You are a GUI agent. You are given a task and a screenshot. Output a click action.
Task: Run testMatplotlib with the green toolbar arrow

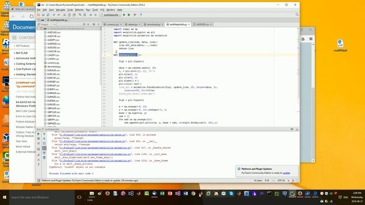click(124, 15)
